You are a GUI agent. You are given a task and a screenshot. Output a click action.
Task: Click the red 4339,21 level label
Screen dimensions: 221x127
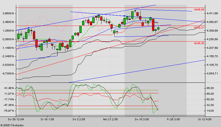(x=199, y=28)
